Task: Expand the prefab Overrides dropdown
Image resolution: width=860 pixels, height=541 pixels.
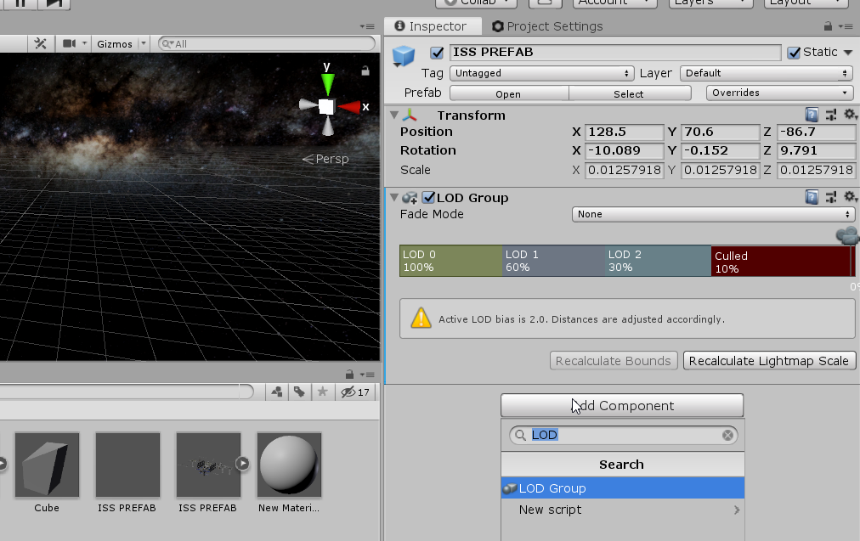Action: tap(779, 93)
